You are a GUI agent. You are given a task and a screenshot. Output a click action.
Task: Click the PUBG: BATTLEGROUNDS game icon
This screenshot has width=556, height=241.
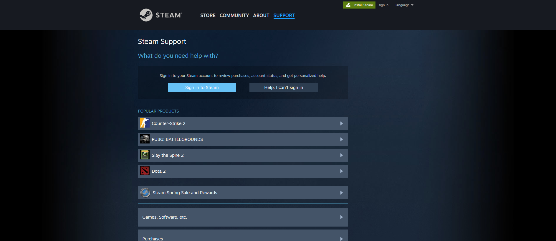[x=145, y=139]
